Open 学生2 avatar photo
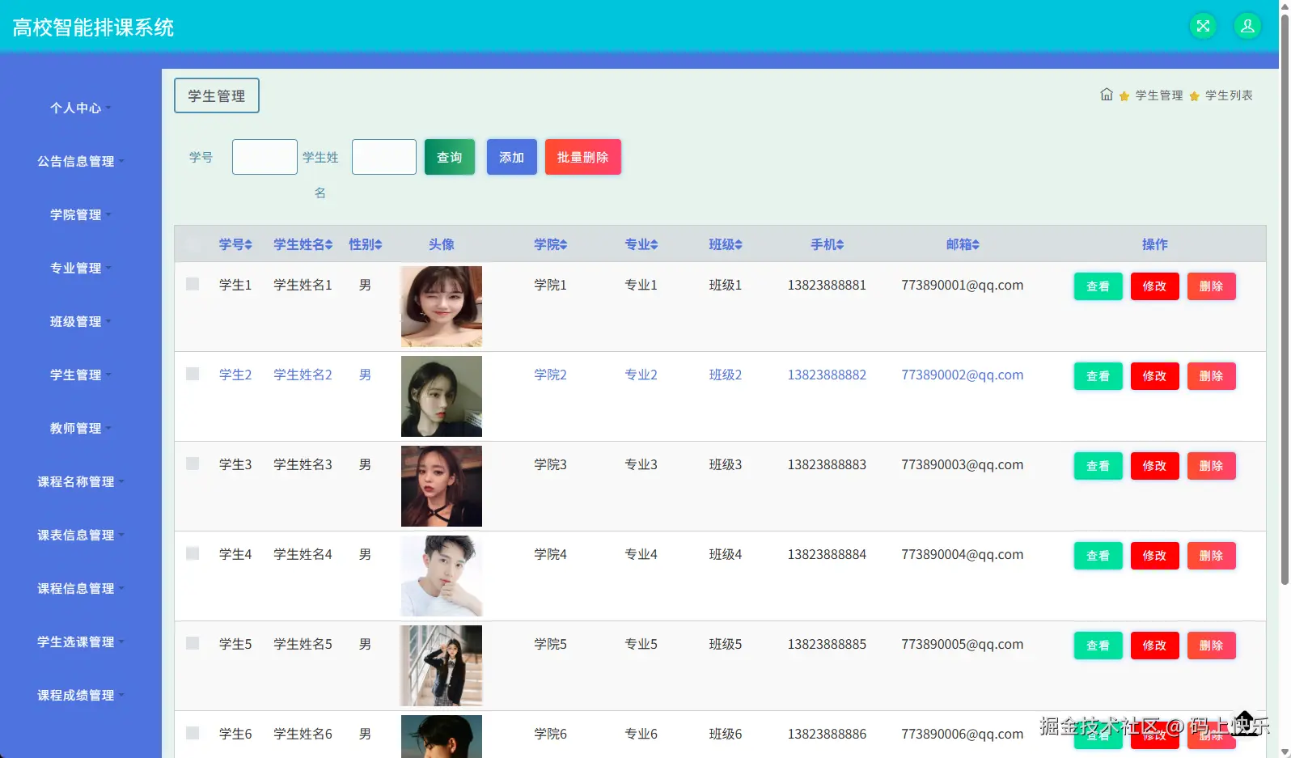 [442, 396]
